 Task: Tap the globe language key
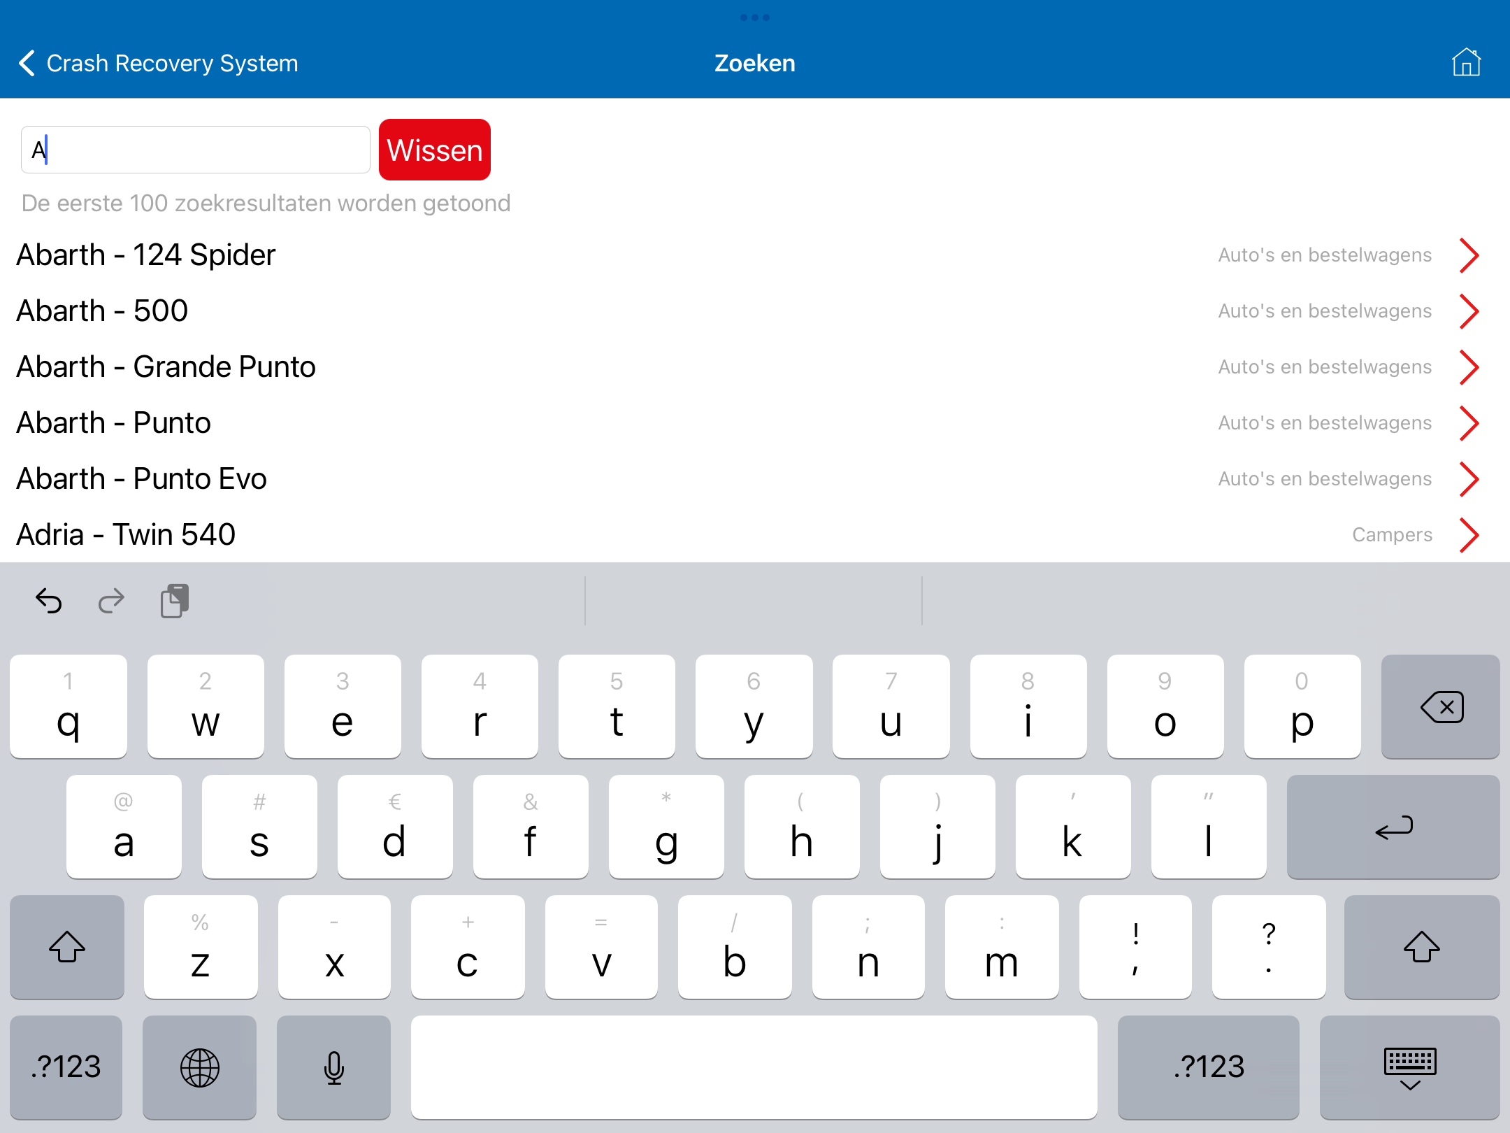click(200, 1067)
